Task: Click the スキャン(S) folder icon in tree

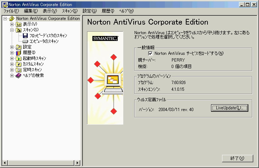Action: click(x=18, y=30)
